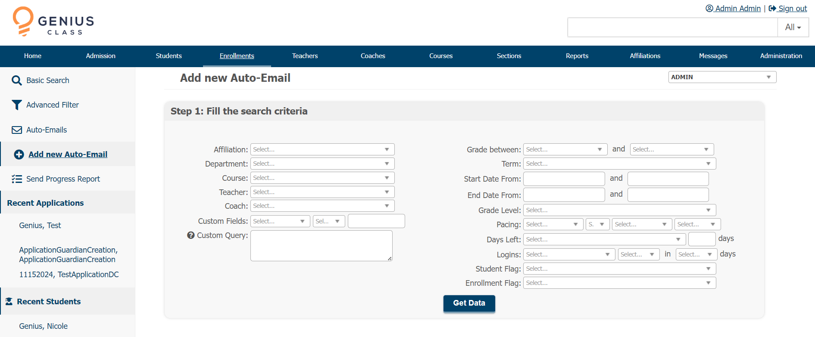Open the Reports menu
This screenshot has width=815, height=337.
[577, 56]
